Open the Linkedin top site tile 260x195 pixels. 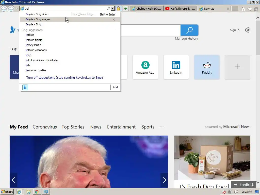176,67
